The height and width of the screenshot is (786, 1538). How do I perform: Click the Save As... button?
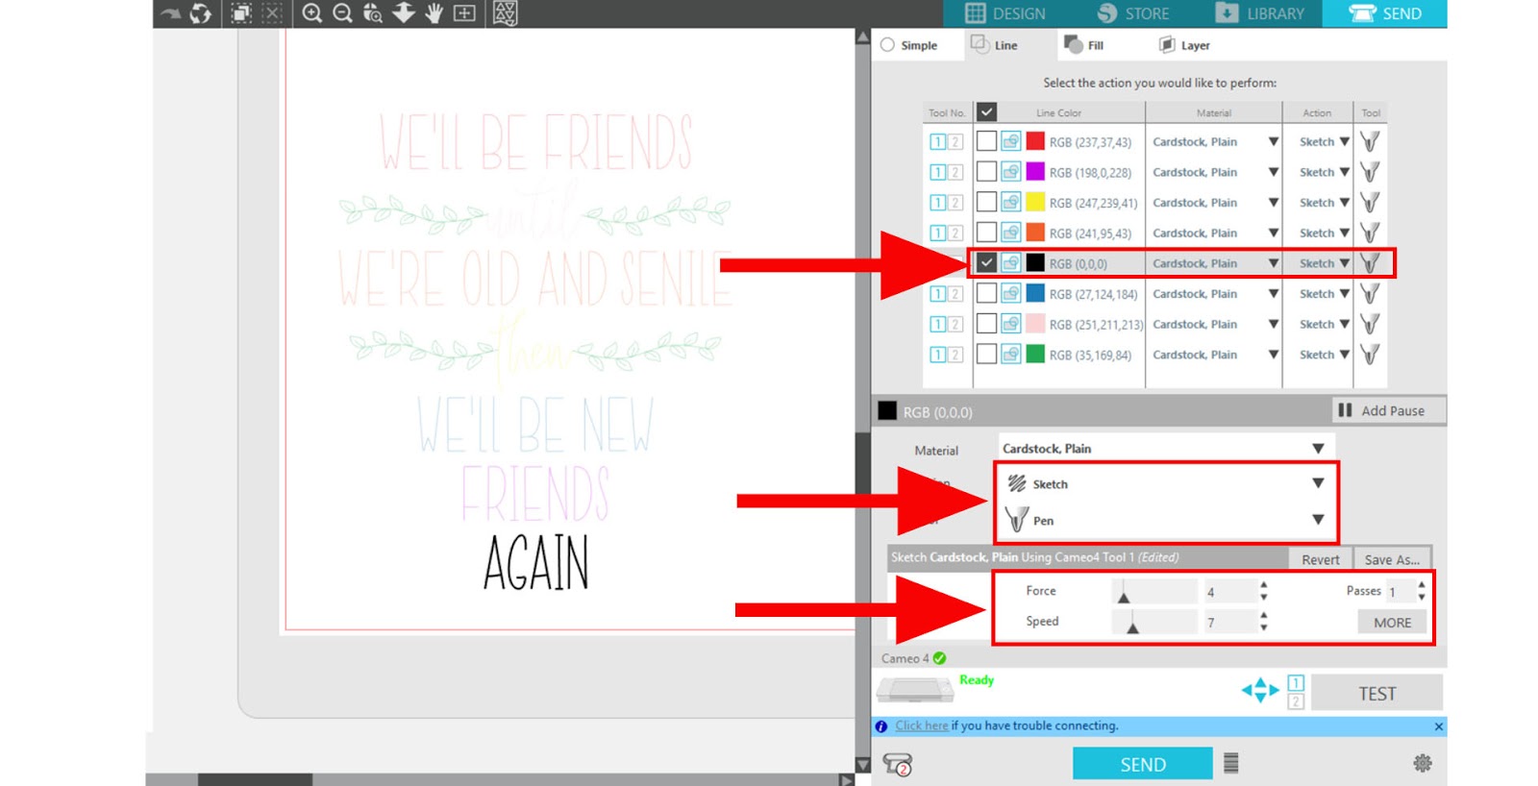[x=1391, y=559]
